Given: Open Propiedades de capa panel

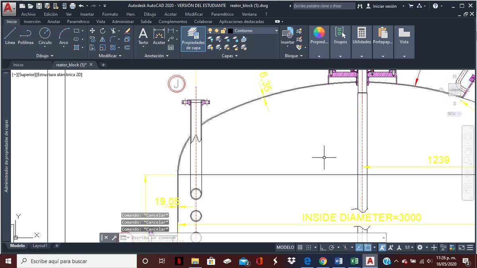Looking at the screenshot, I should coord(193,39).
